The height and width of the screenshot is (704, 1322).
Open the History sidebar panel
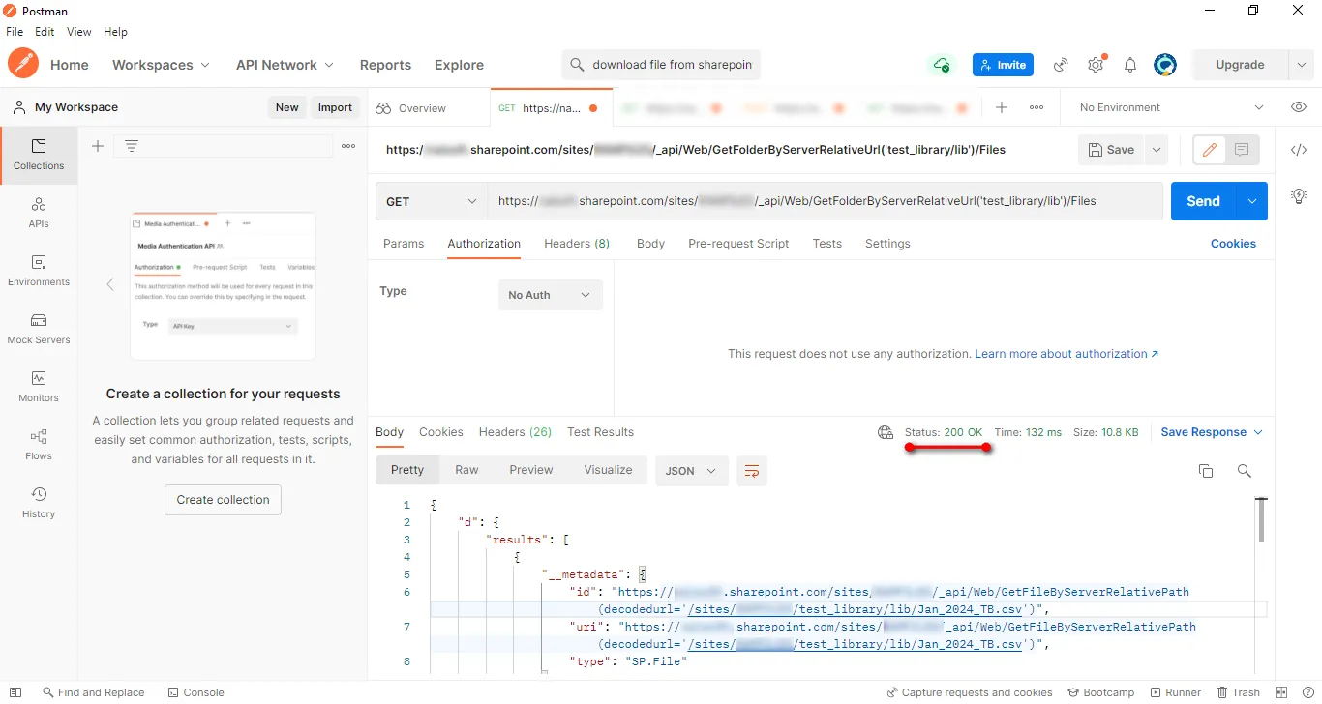point(39,503)
